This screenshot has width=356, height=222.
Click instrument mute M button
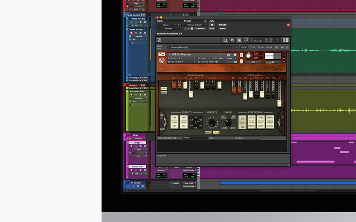click(x=242, y=61)
